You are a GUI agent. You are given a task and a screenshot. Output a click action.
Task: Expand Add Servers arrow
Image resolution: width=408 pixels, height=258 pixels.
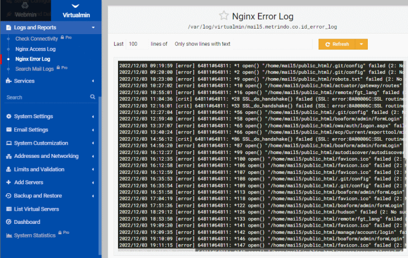pyautogui.click(x=93, y=183)
